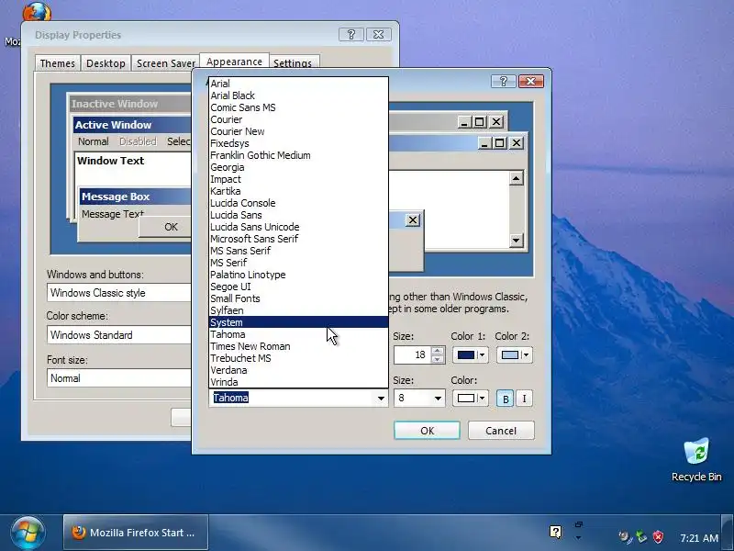Open the Recycle Bin desktop icon

696,460
